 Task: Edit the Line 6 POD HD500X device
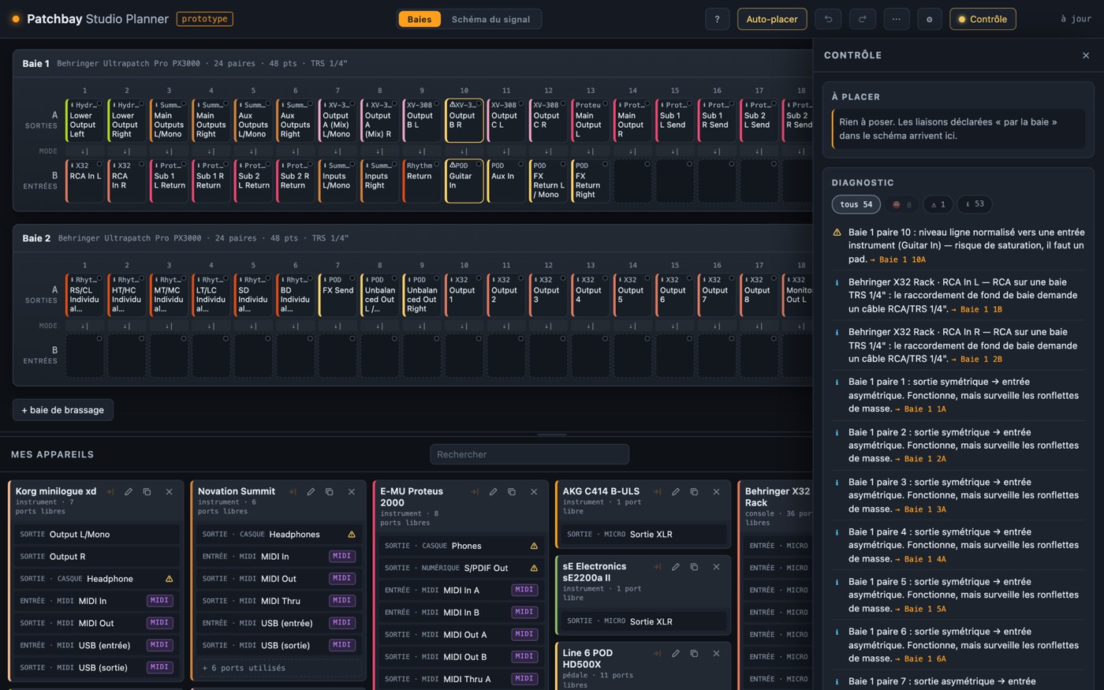[x=675, y=653]
